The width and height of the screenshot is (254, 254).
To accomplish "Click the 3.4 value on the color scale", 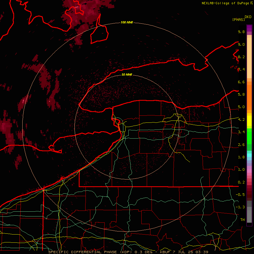I will click(241, 132).
